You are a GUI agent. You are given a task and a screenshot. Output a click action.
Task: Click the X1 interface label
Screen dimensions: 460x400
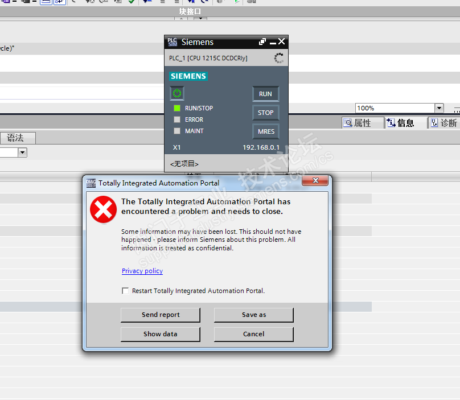pos(176,147)
